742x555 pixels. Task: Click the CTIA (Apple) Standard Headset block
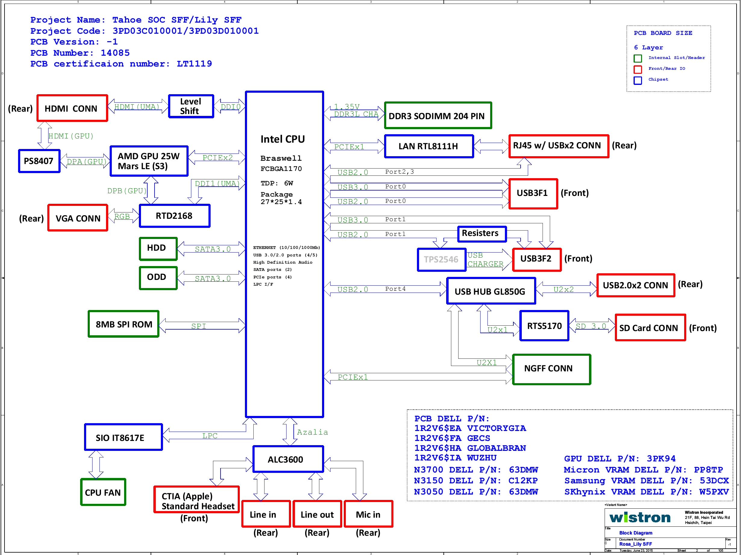(x=196, y=499)
